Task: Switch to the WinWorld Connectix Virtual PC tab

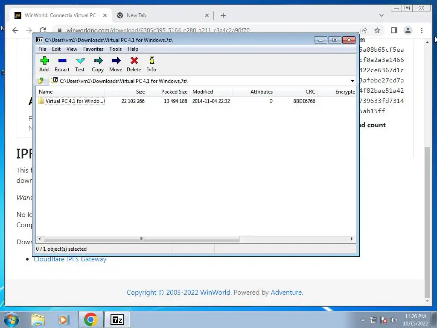Action: [61, 15]
